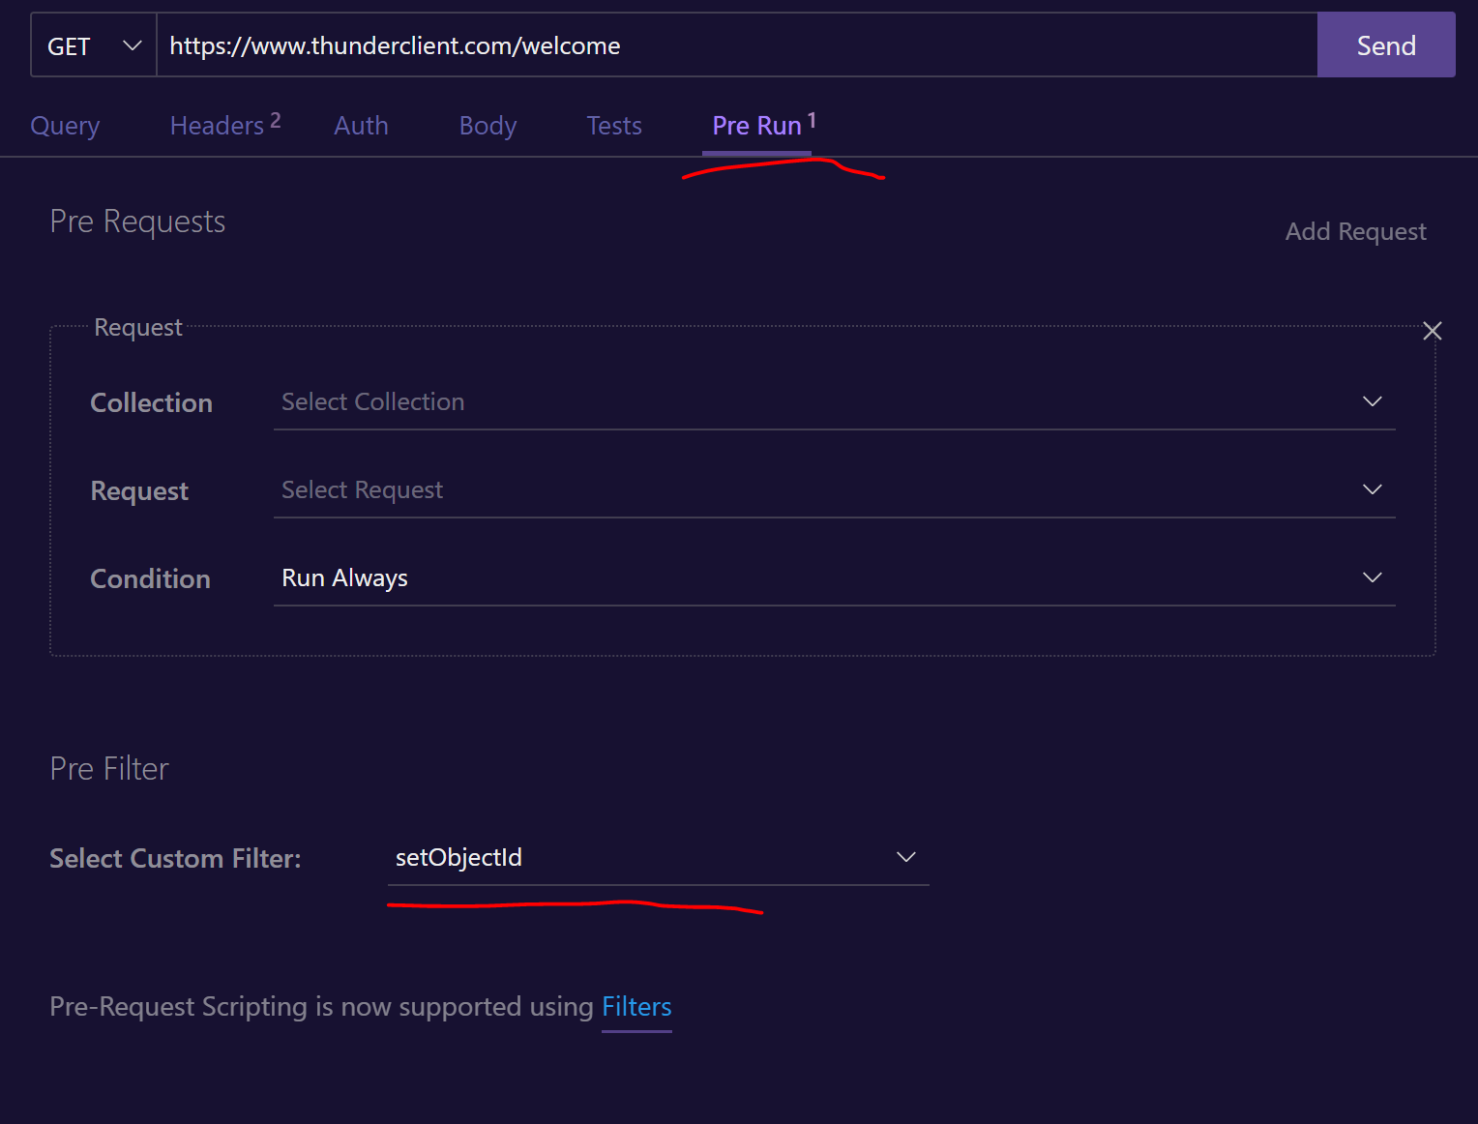Select the Pre Run tab

pos(757,126)
